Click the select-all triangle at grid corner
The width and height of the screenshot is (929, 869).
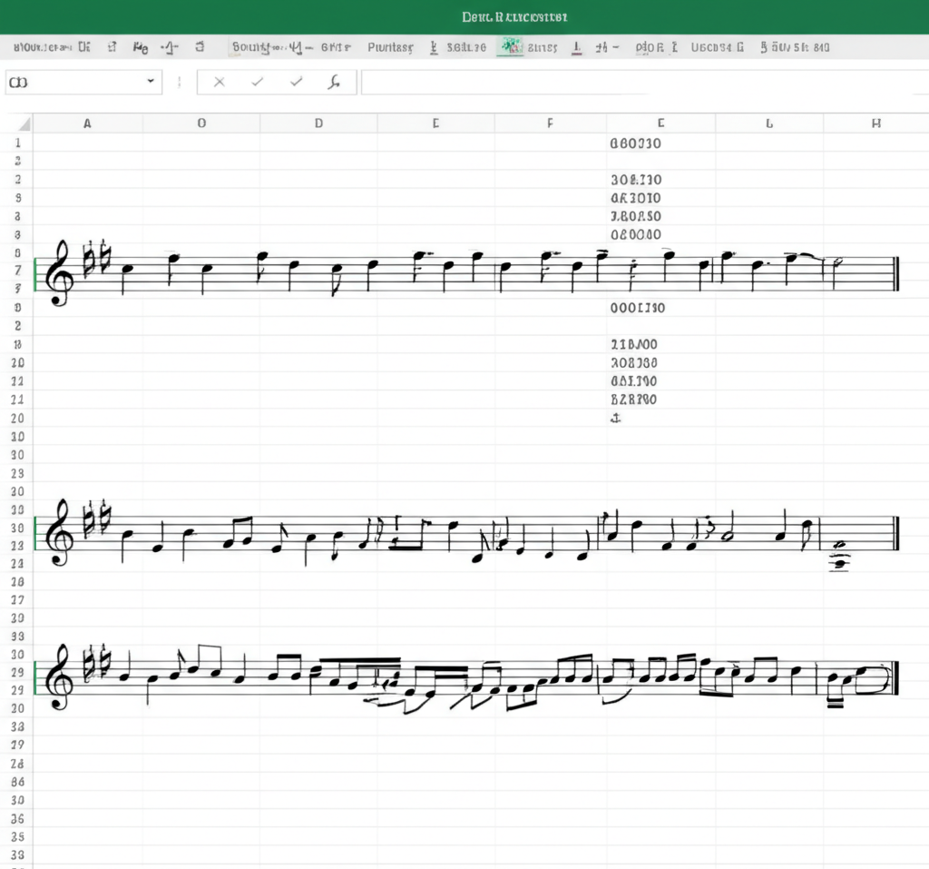[x=24, y=123]
